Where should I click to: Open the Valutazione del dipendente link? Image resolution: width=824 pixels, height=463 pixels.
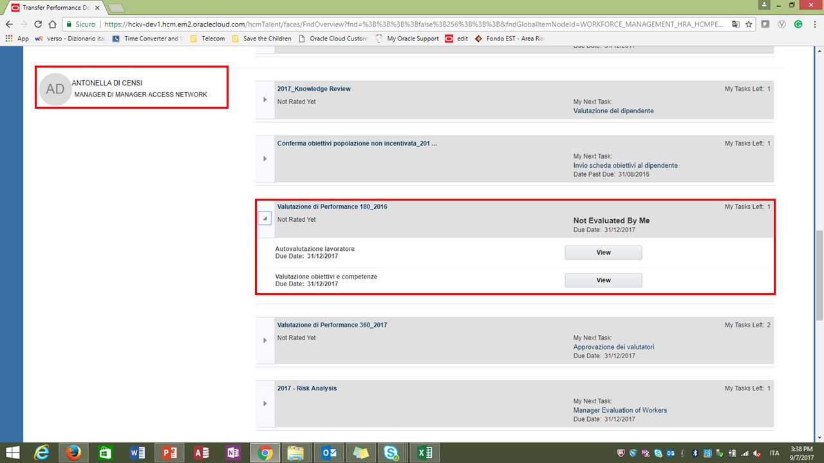tap(613, 111)
